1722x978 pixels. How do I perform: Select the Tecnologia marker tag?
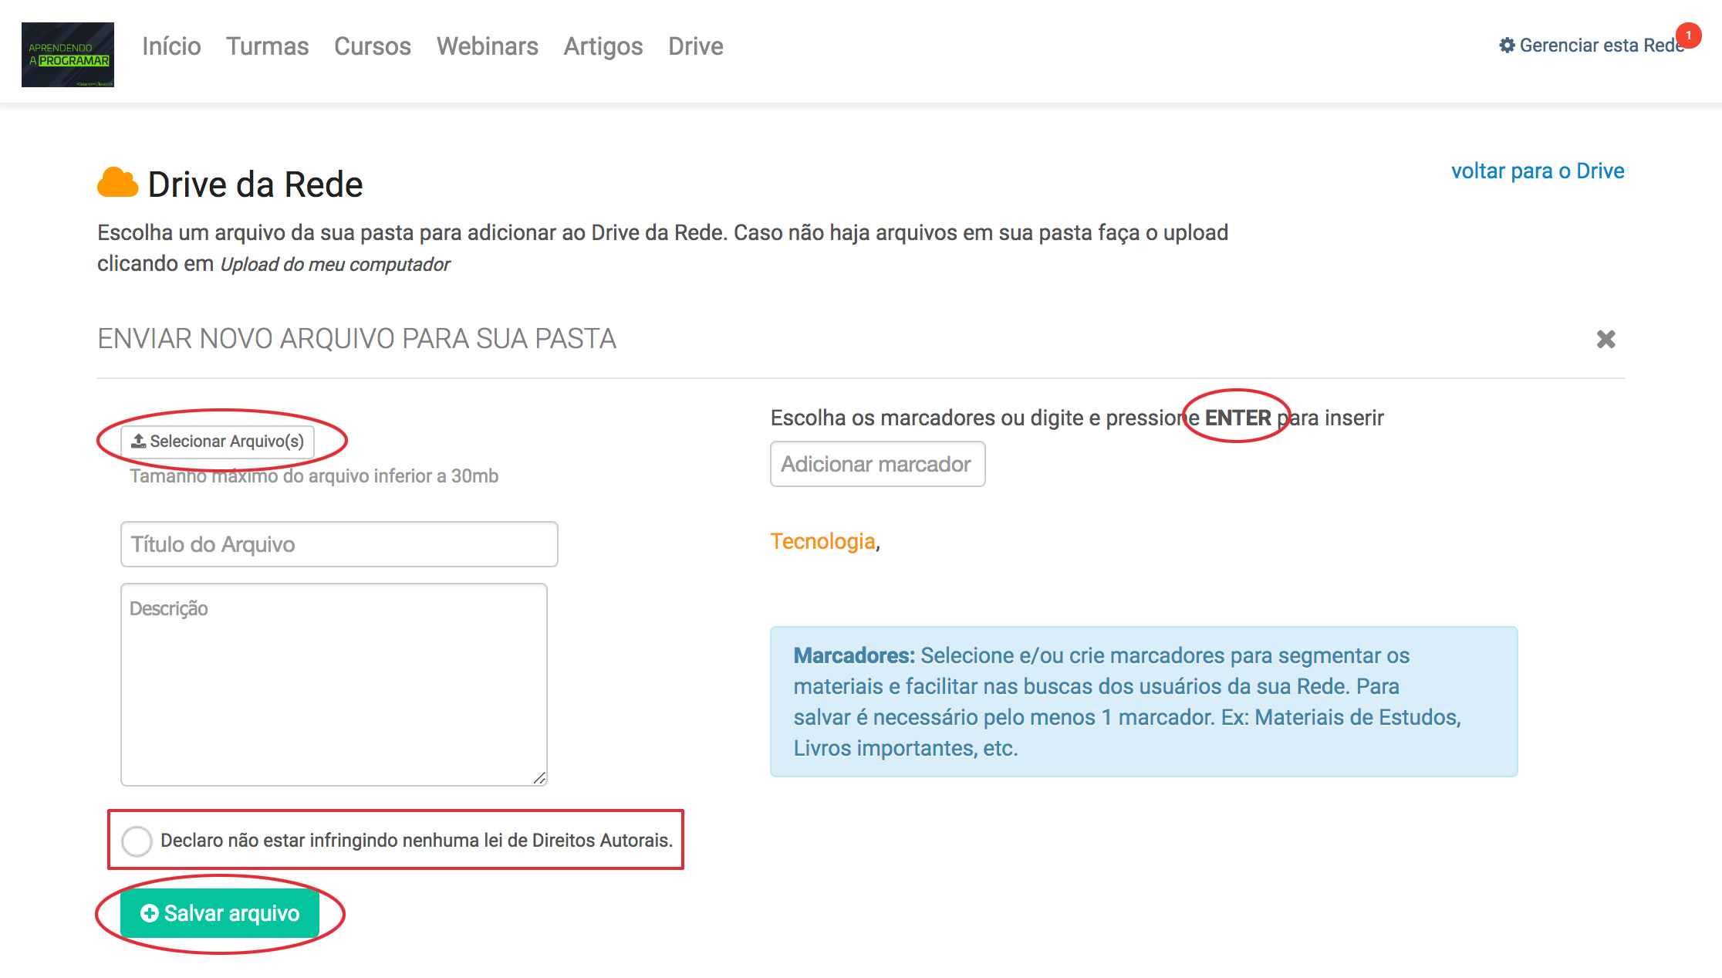(x=822, y=541)
